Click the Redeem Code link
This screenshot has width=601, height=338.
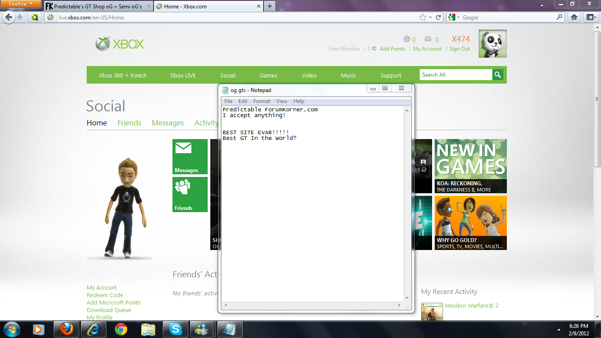tap(105, 295)
